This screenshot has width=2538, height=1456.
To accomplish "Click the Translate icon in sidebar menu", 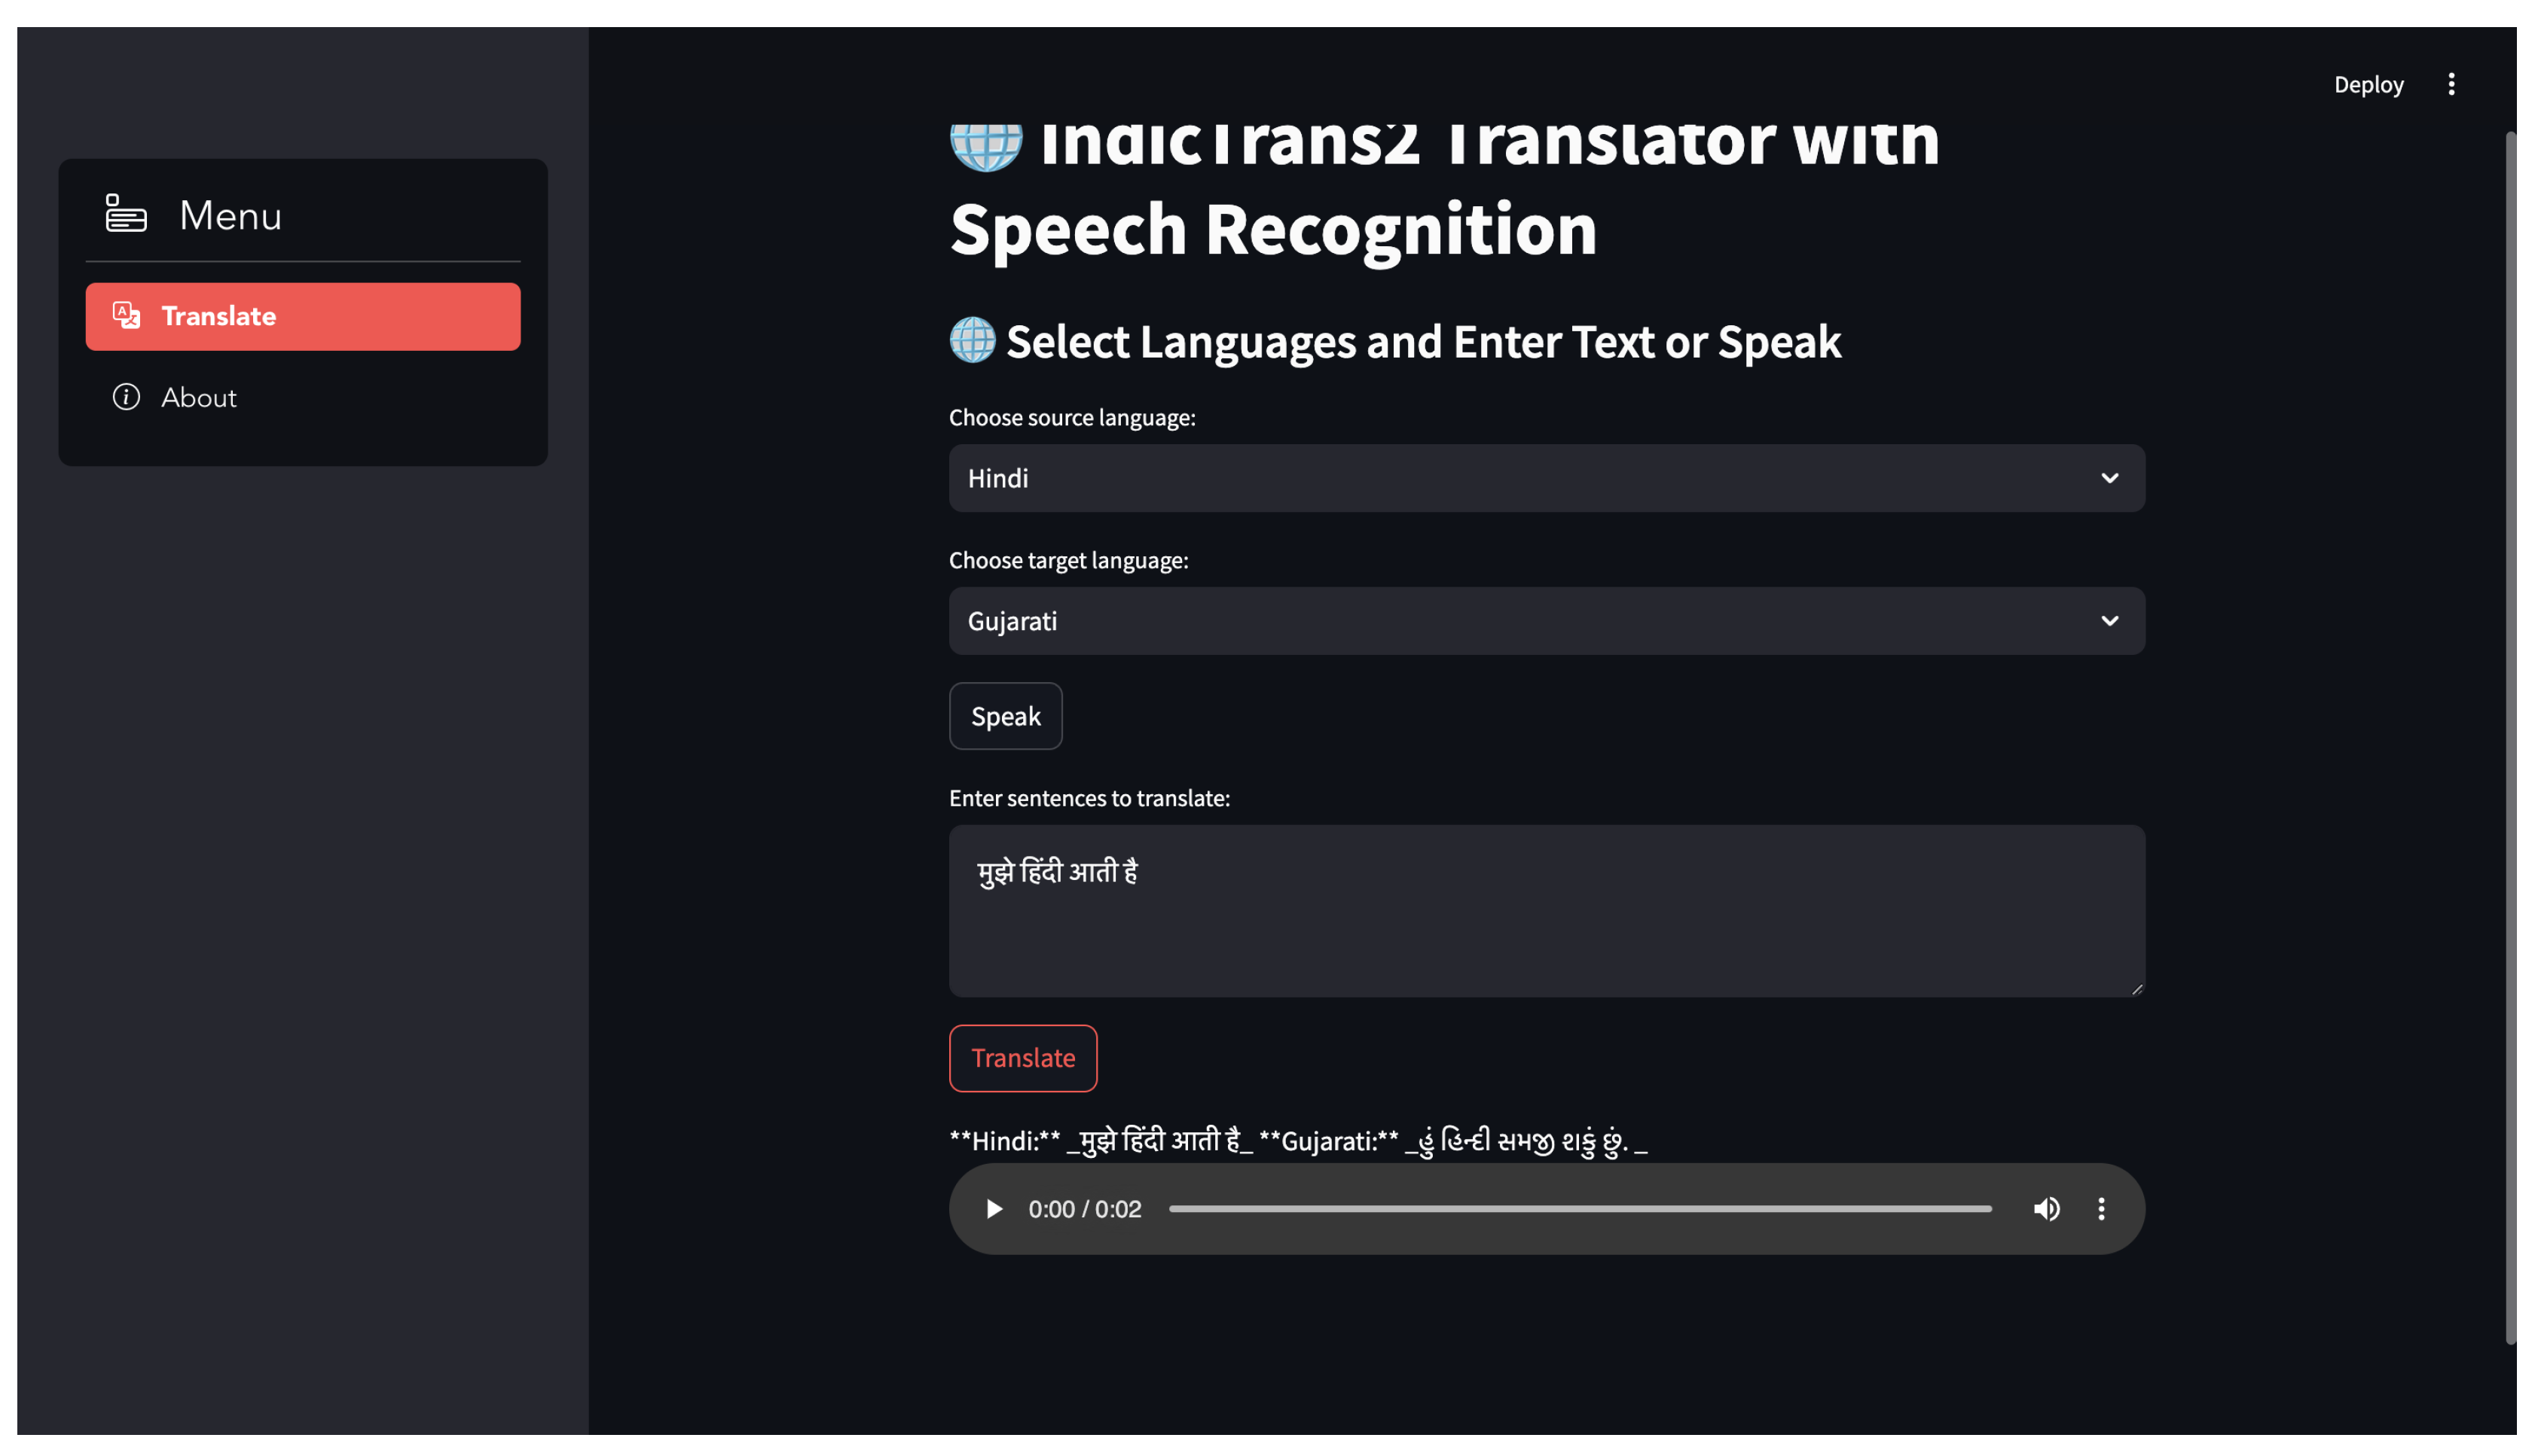I will (x=126, y=316).
